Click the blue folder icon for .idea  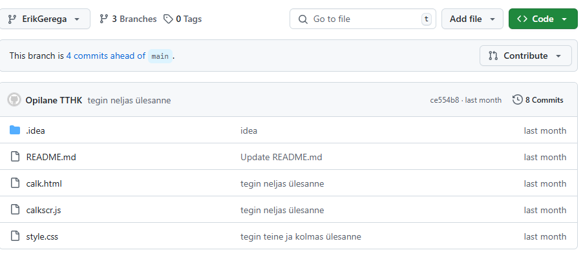coord(15,130)
